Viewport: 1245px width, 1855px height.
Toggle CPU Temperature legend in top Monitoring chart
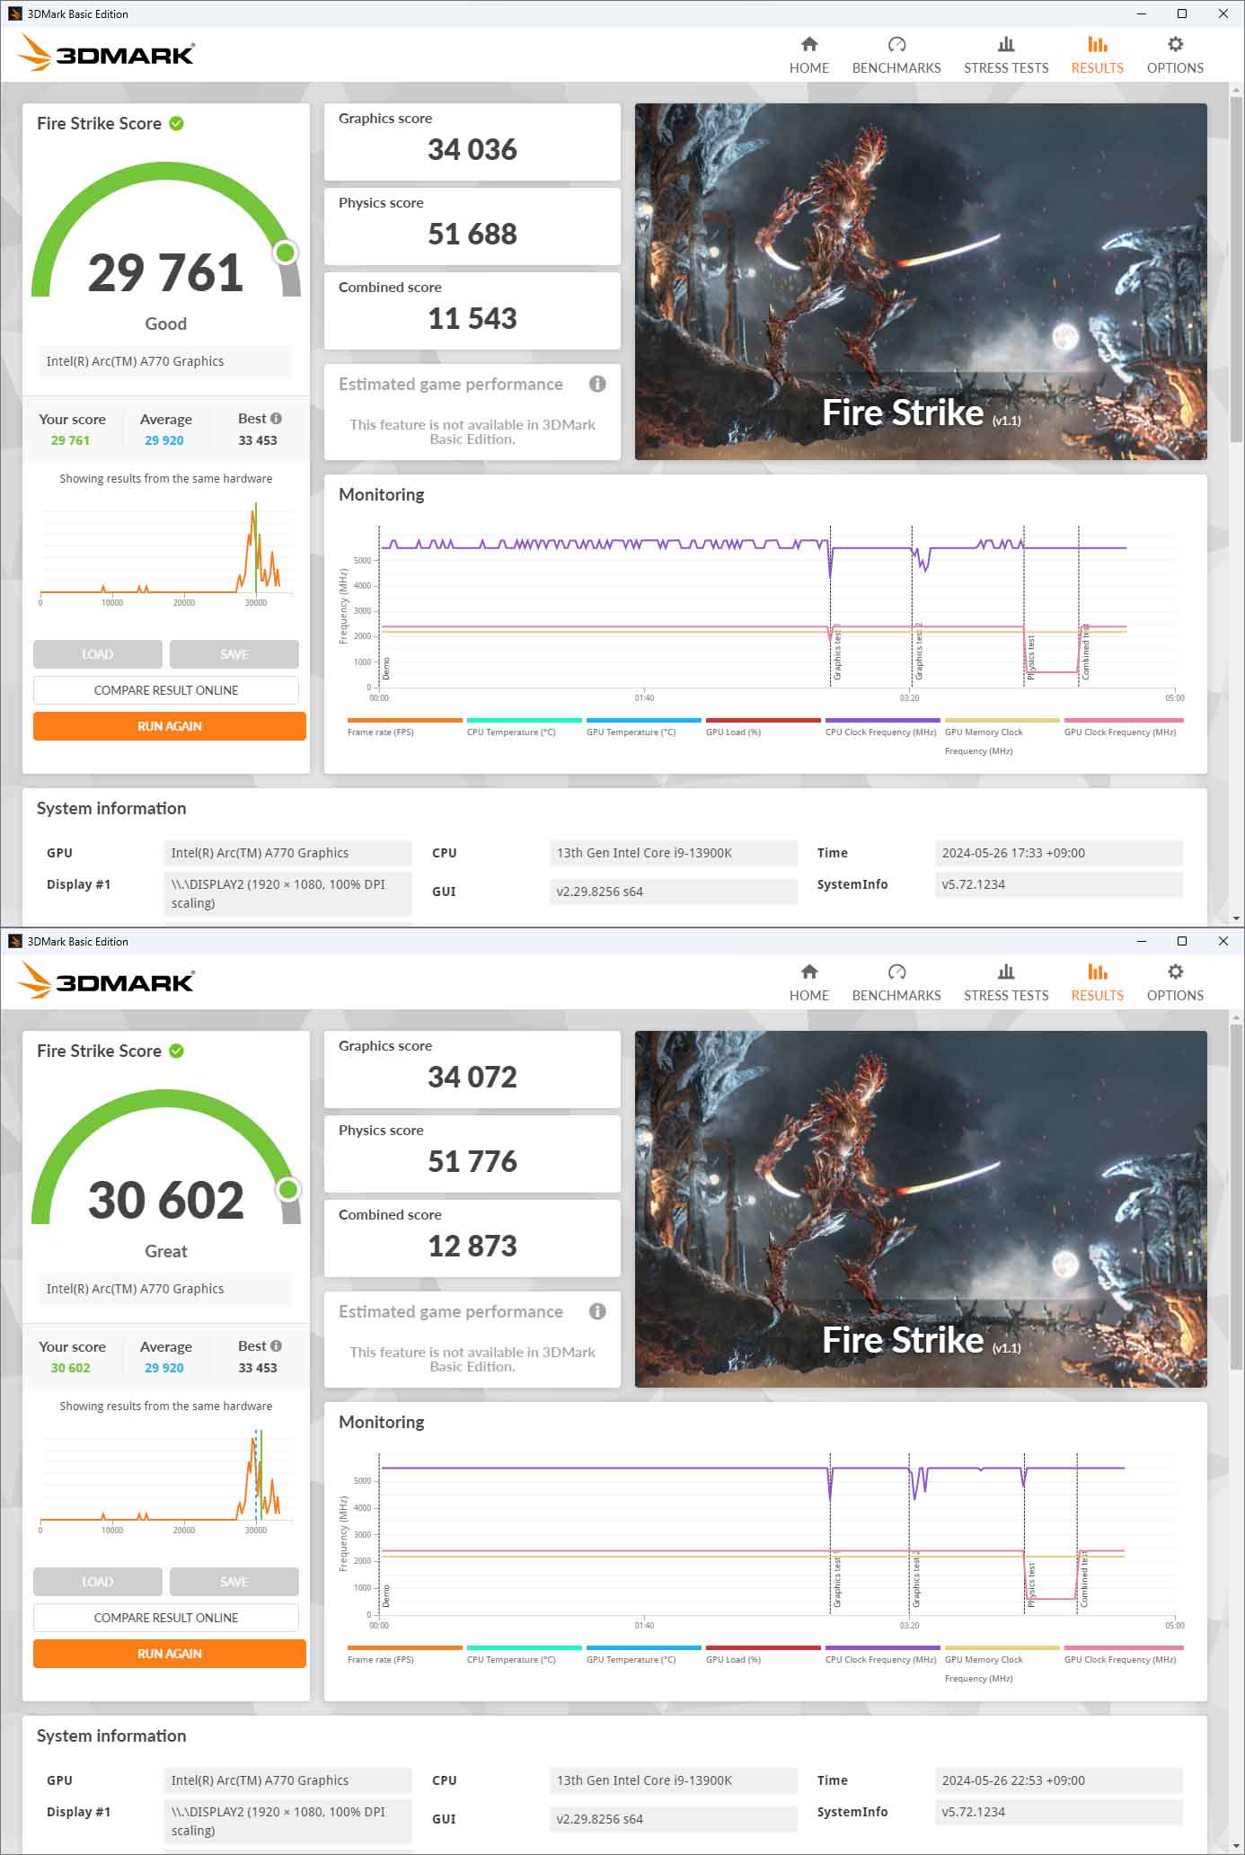click(x=524, y=727)
